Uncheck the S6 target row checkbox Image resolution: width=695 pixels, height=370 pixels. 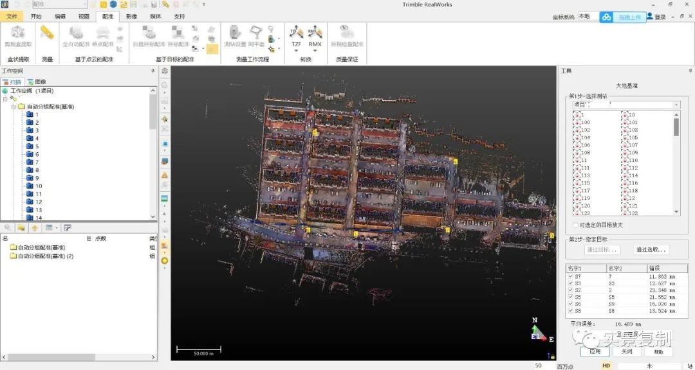pos(570,304)
